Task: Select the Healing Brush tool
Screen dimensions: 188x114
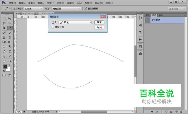Action: (4, 33)
